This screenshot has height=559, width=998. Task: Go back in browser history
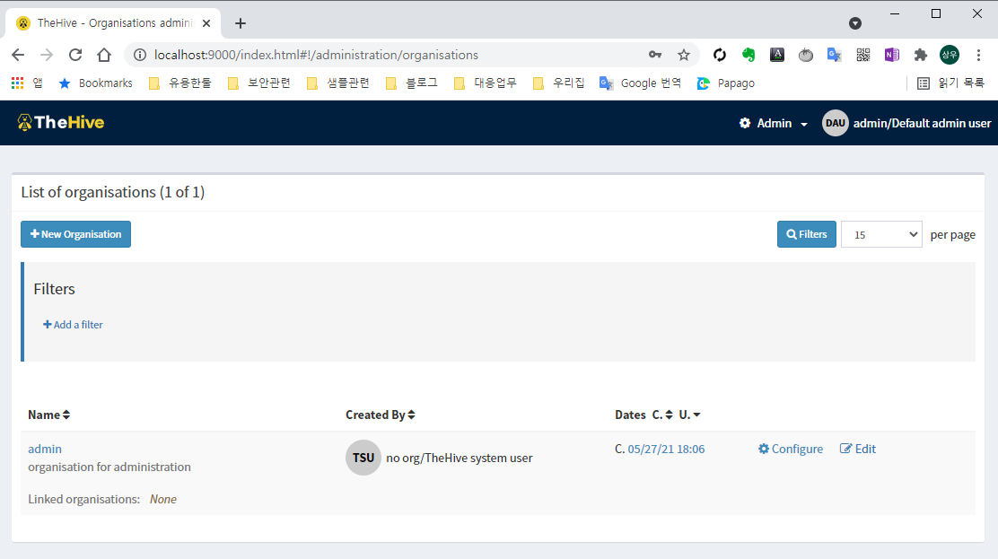point(18,55)
